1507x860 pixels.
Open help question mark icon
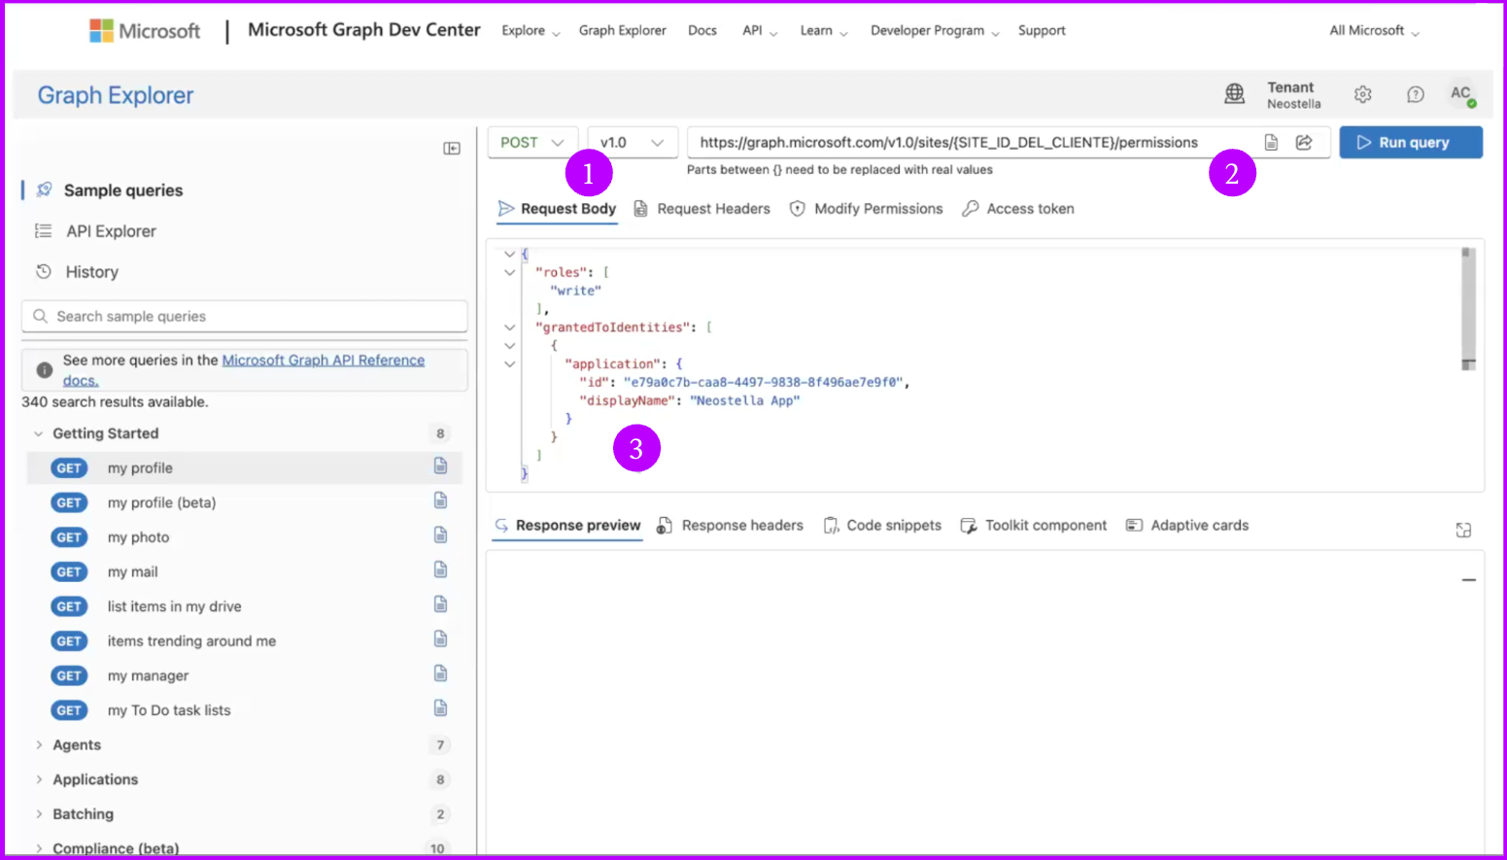click(1416, 94)
